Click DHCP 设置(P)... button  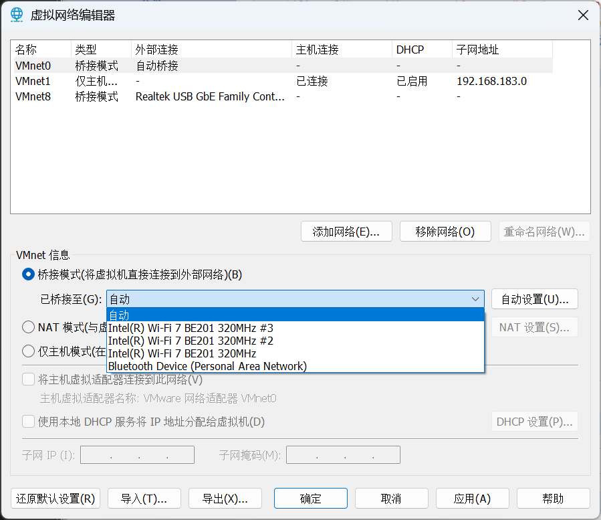click(535, 422)
